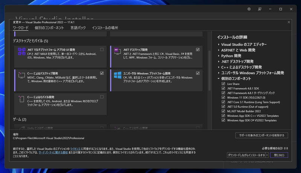Expand ASP.NET と Web 開発 details
The image size is (301, 173).
point(219,50)
